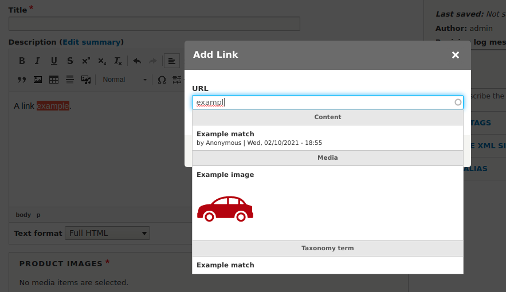Click the Author admin text

coord(464,29)
